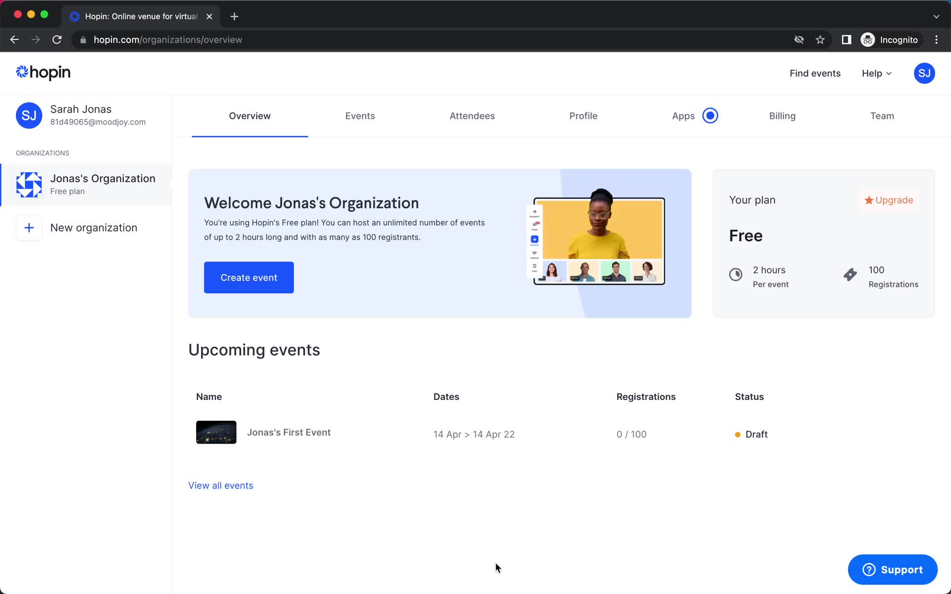This screenshot has height=594, width=951.
Task: Open Jonas's First Event thumbnail
Action: (216, 432)
